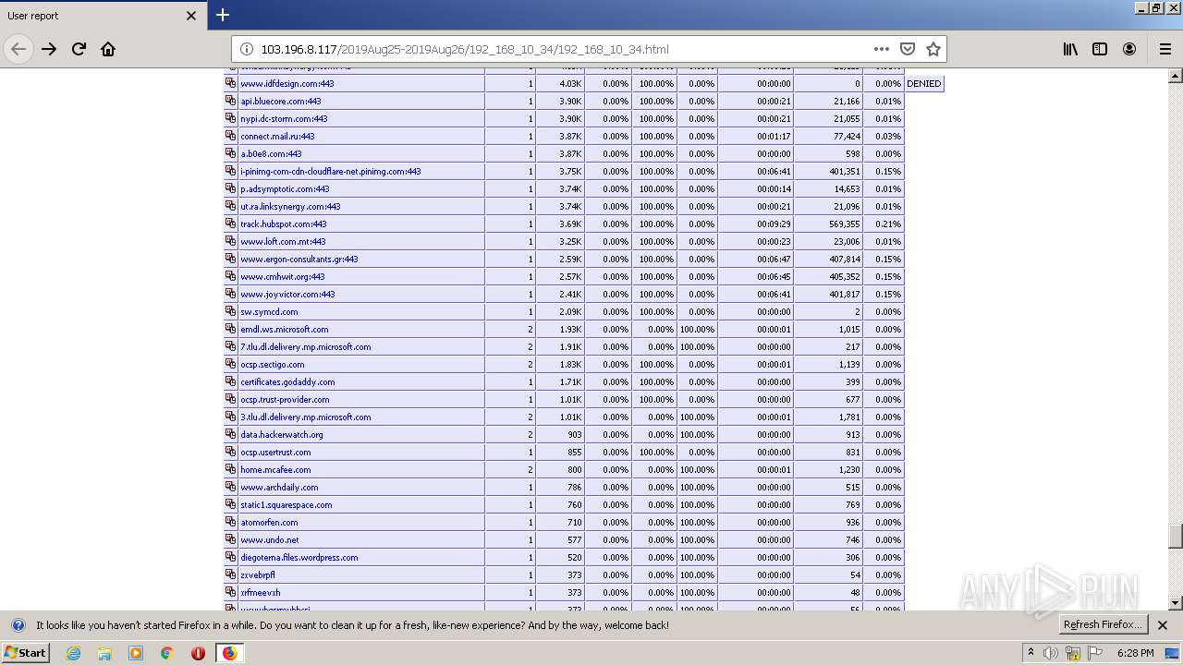Click the row icon beside connect.mail.ru:443
Screen dimensions: 1183x665
pos(231,136)
